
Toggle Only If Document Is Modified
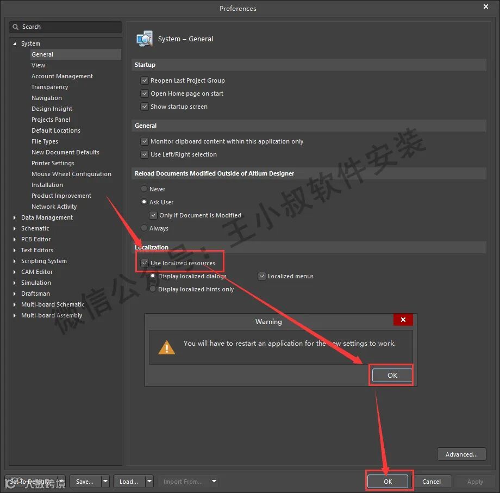point(153,215)
